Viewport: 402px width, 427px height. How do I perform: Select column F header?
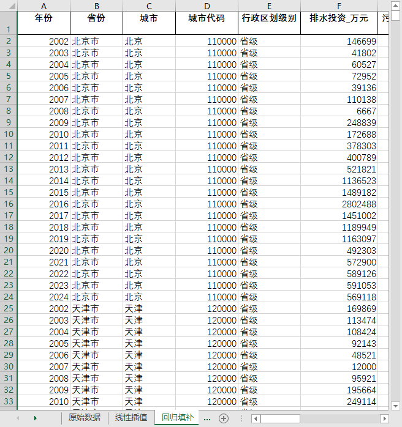[x=339, y=6]
